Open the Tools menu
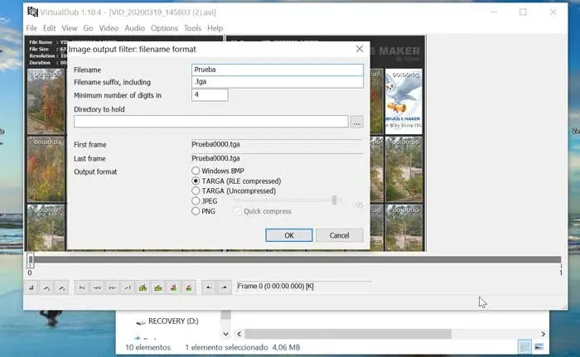This screenshot has height=357, width=580. click(193, 28)
